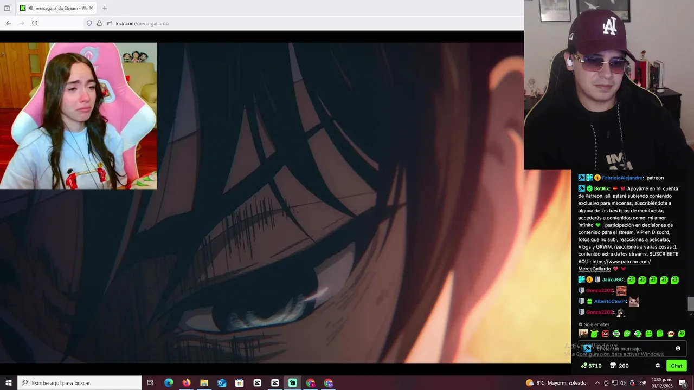694x390 pixels.
Task: Open the Windows Start menu
Action: [x=9, y=383]
